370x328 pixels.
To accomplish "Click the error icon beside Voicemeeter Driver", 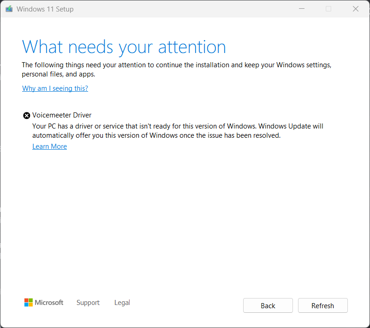I will click(x=26, y=115).
